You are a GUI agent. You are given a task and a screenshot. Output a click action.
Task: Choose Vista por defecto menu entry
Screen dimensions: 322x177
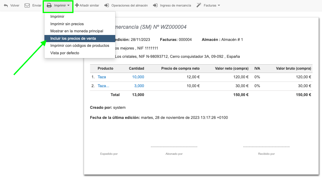(x=65, y=53)
